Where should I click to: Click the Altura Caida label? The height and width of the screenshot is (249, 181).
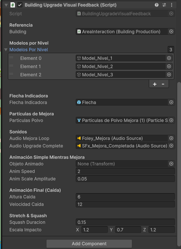[x=22, y=197]
